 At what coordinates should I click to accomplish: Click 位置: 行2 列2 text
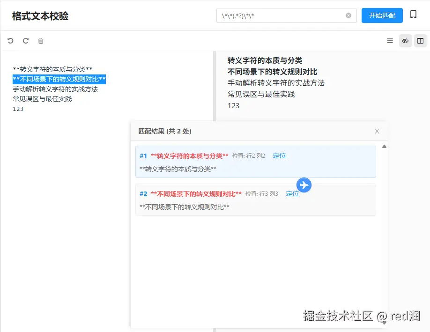tap(248, 156)
